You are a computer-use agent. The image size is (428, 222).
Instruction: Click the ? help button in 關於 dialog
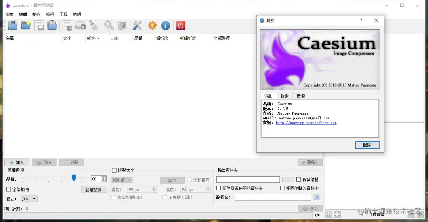(361, 20)
